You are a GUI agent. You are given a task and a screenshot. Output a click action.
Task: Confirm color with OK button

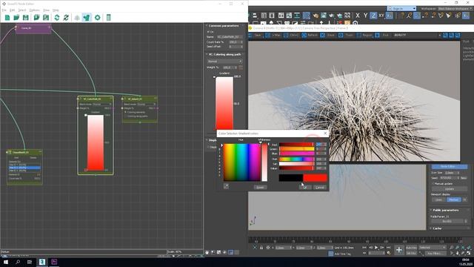click(305, 188)
